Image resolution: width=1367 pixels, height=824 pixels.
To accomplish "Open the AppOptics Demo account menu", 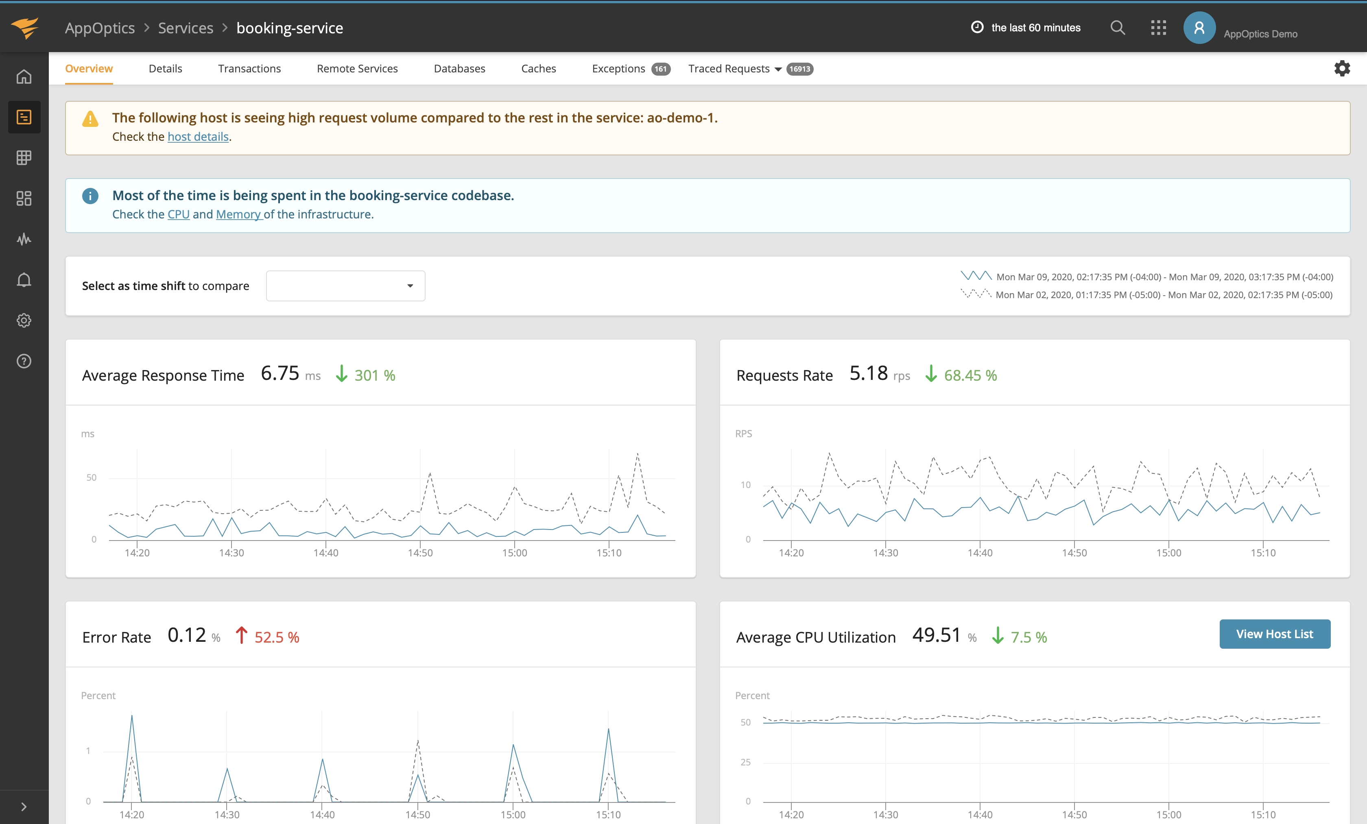I will tap(1260, 34).
